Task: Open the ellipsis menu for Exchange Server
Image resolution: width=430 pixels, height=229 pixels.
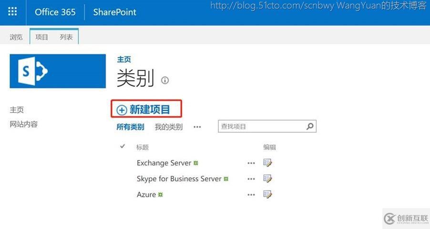Action: coord(251,163)
